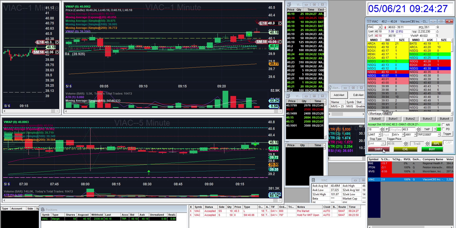
Task: Cancel the Hold For MKT Open order X
Action: pos(190,215)
